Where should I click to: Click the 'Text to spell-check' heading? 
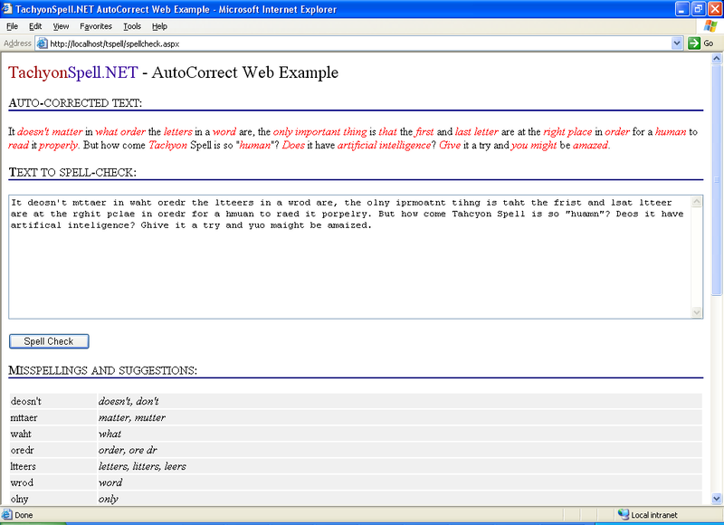[72, 172]
